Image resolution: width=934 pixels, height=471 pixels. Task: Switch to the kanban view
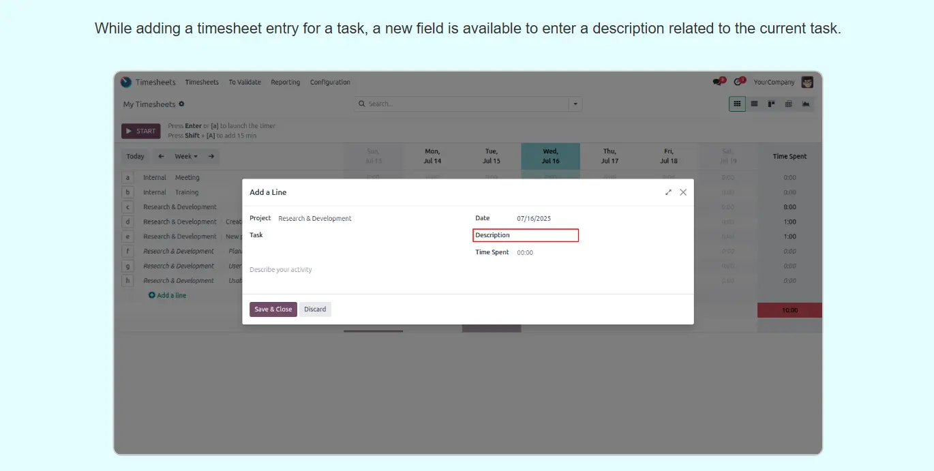771,104
